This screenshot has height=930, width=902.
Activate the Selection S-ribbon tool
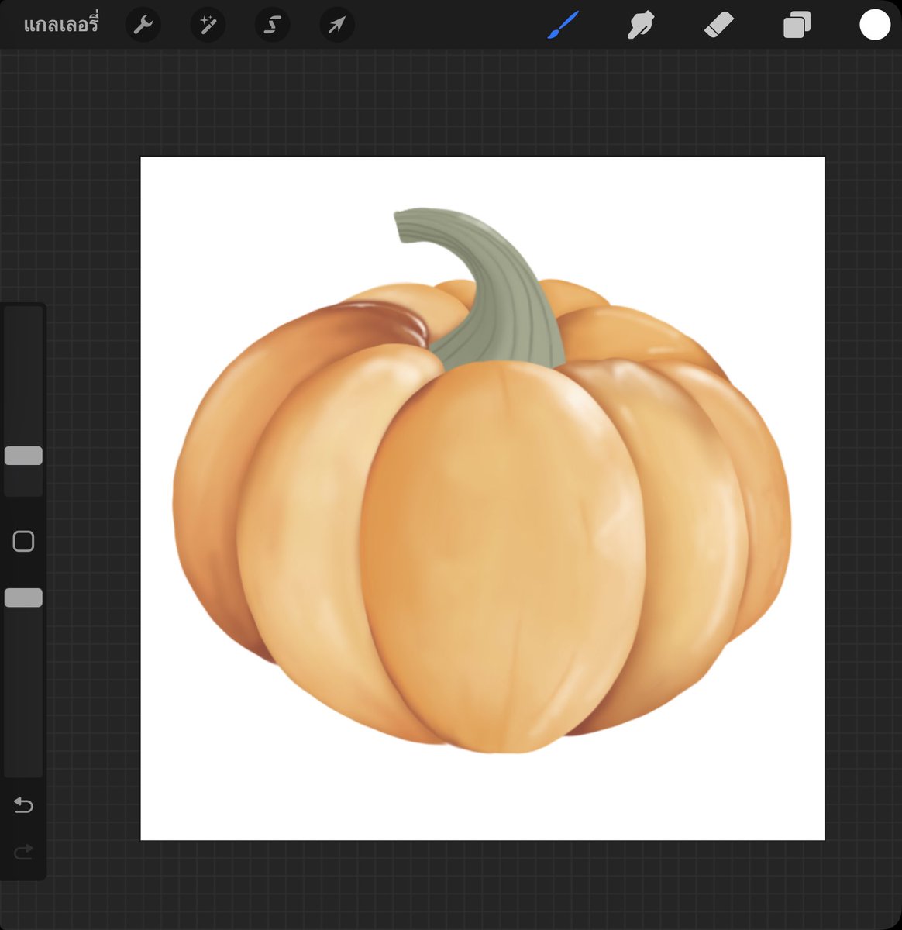(272, 26)
